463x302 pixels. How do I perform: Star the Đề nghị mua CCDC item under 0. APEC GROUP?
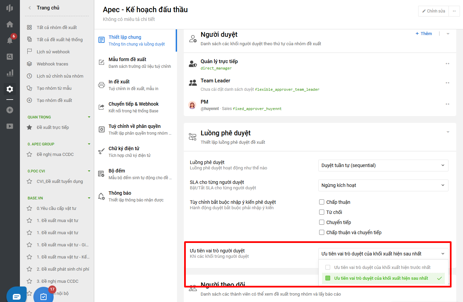point(29,154)
